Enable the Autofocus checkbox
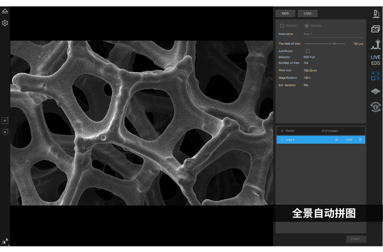383x252 pixels. (308, 51)
